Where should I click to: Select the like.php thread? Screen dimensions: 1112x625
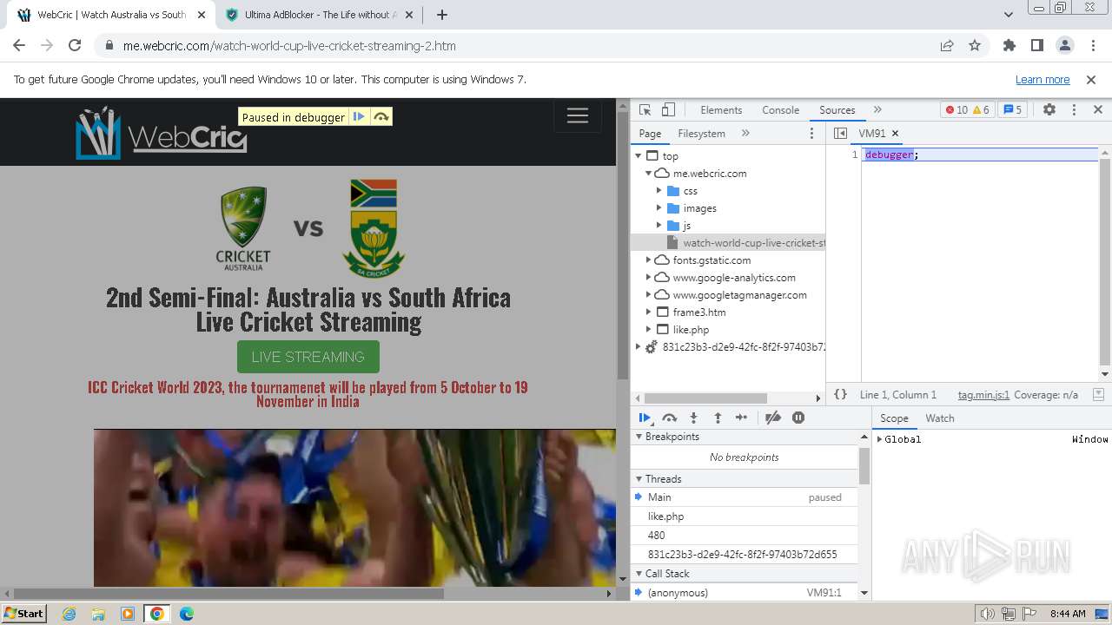click(x=745, y=516)
